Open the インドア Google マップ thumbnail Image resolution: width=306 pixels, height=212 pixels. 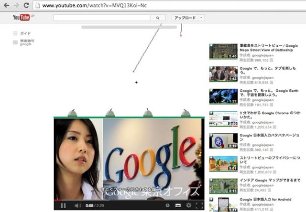click(x=223, y=186)
